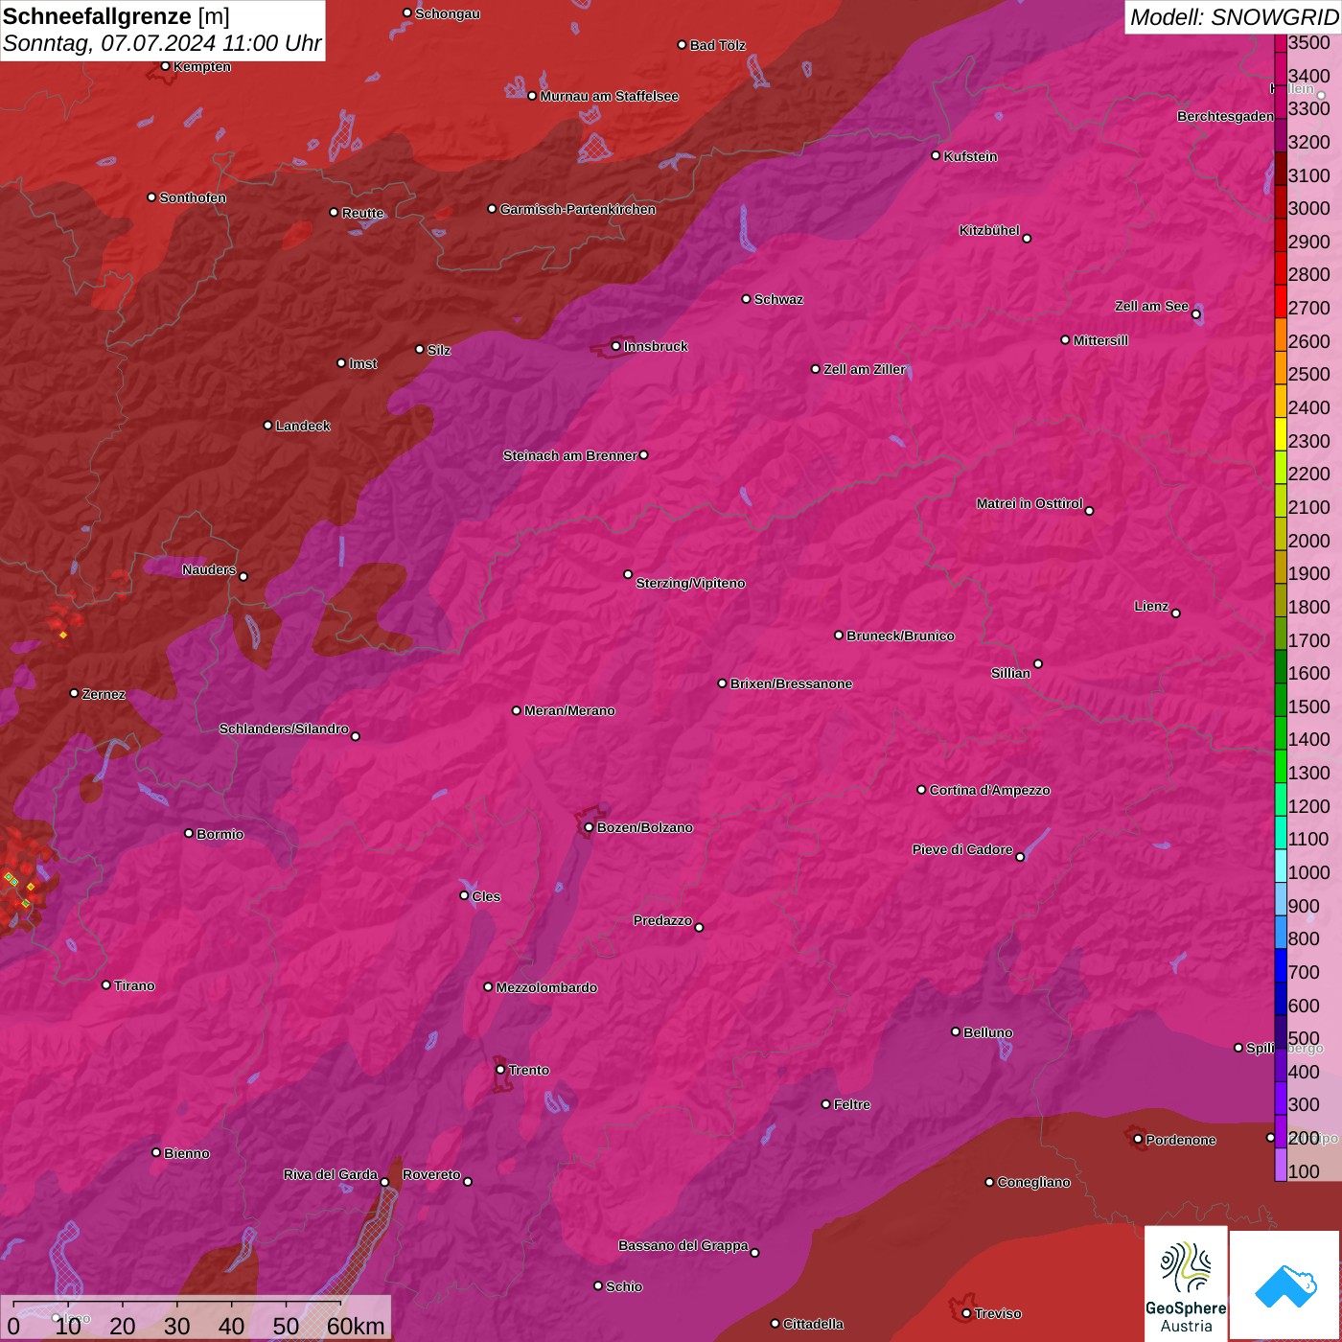Click the Predazzo label
The width and height of the screenshot is (1342, 1342).
(x=662, y=920)
